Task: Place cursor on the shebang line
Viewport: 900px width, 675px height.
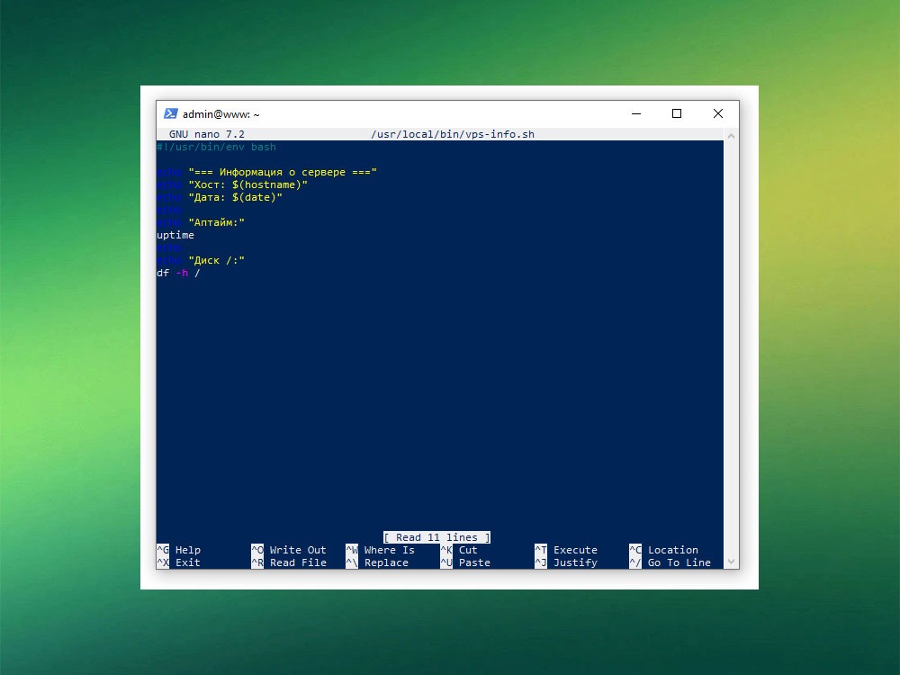Action: click(216, 147)
